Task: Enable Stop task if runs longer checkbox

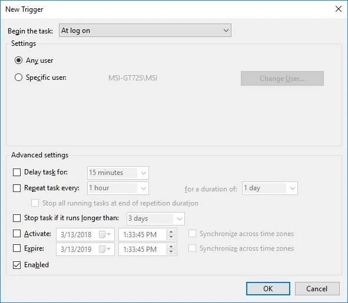Action: pos(16,218)
